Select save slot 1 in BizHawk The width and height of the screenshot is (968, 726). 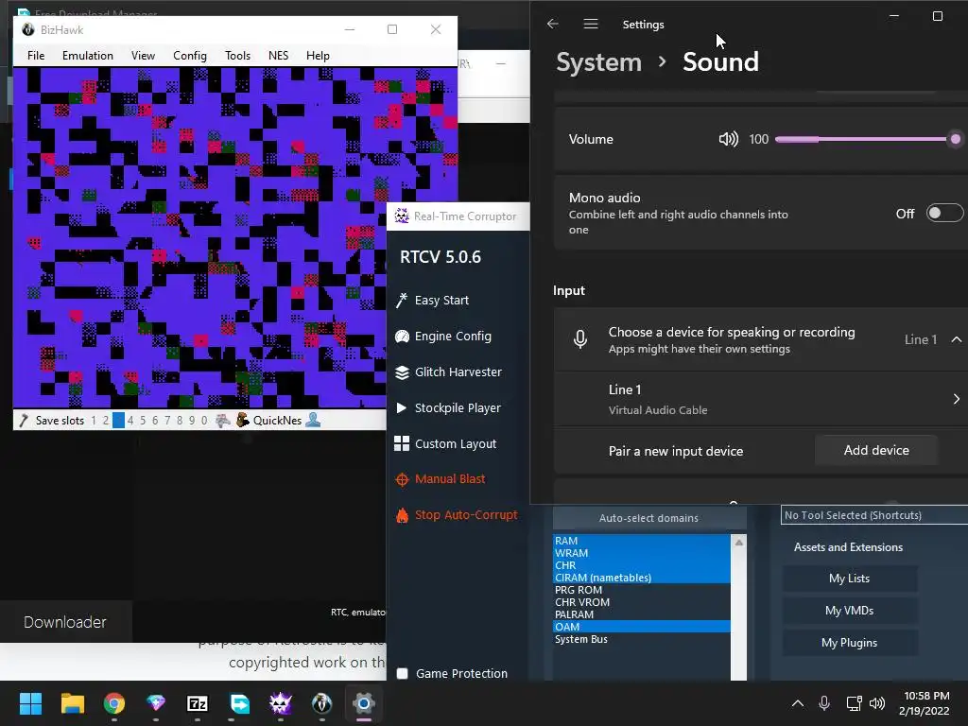pyautogui.click(x=94, y=421)
